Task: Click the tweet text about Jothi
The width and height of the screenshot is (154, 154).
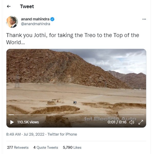Action: click(x=72, y=38)
